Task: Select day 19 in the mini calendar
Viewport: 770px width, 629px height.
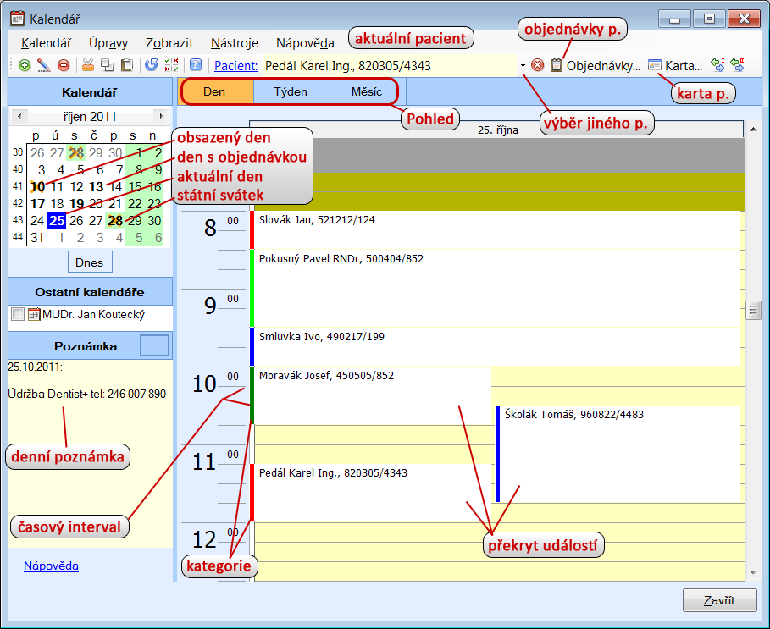Action: point(76,204)
